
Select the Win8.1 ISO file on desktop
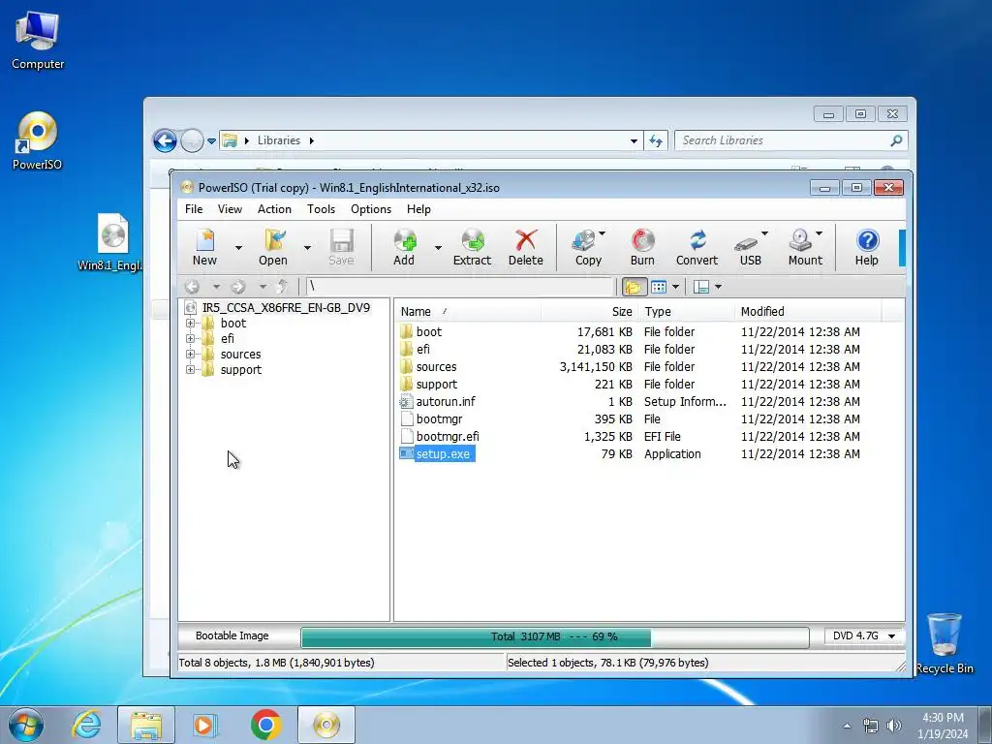point(110,243)
